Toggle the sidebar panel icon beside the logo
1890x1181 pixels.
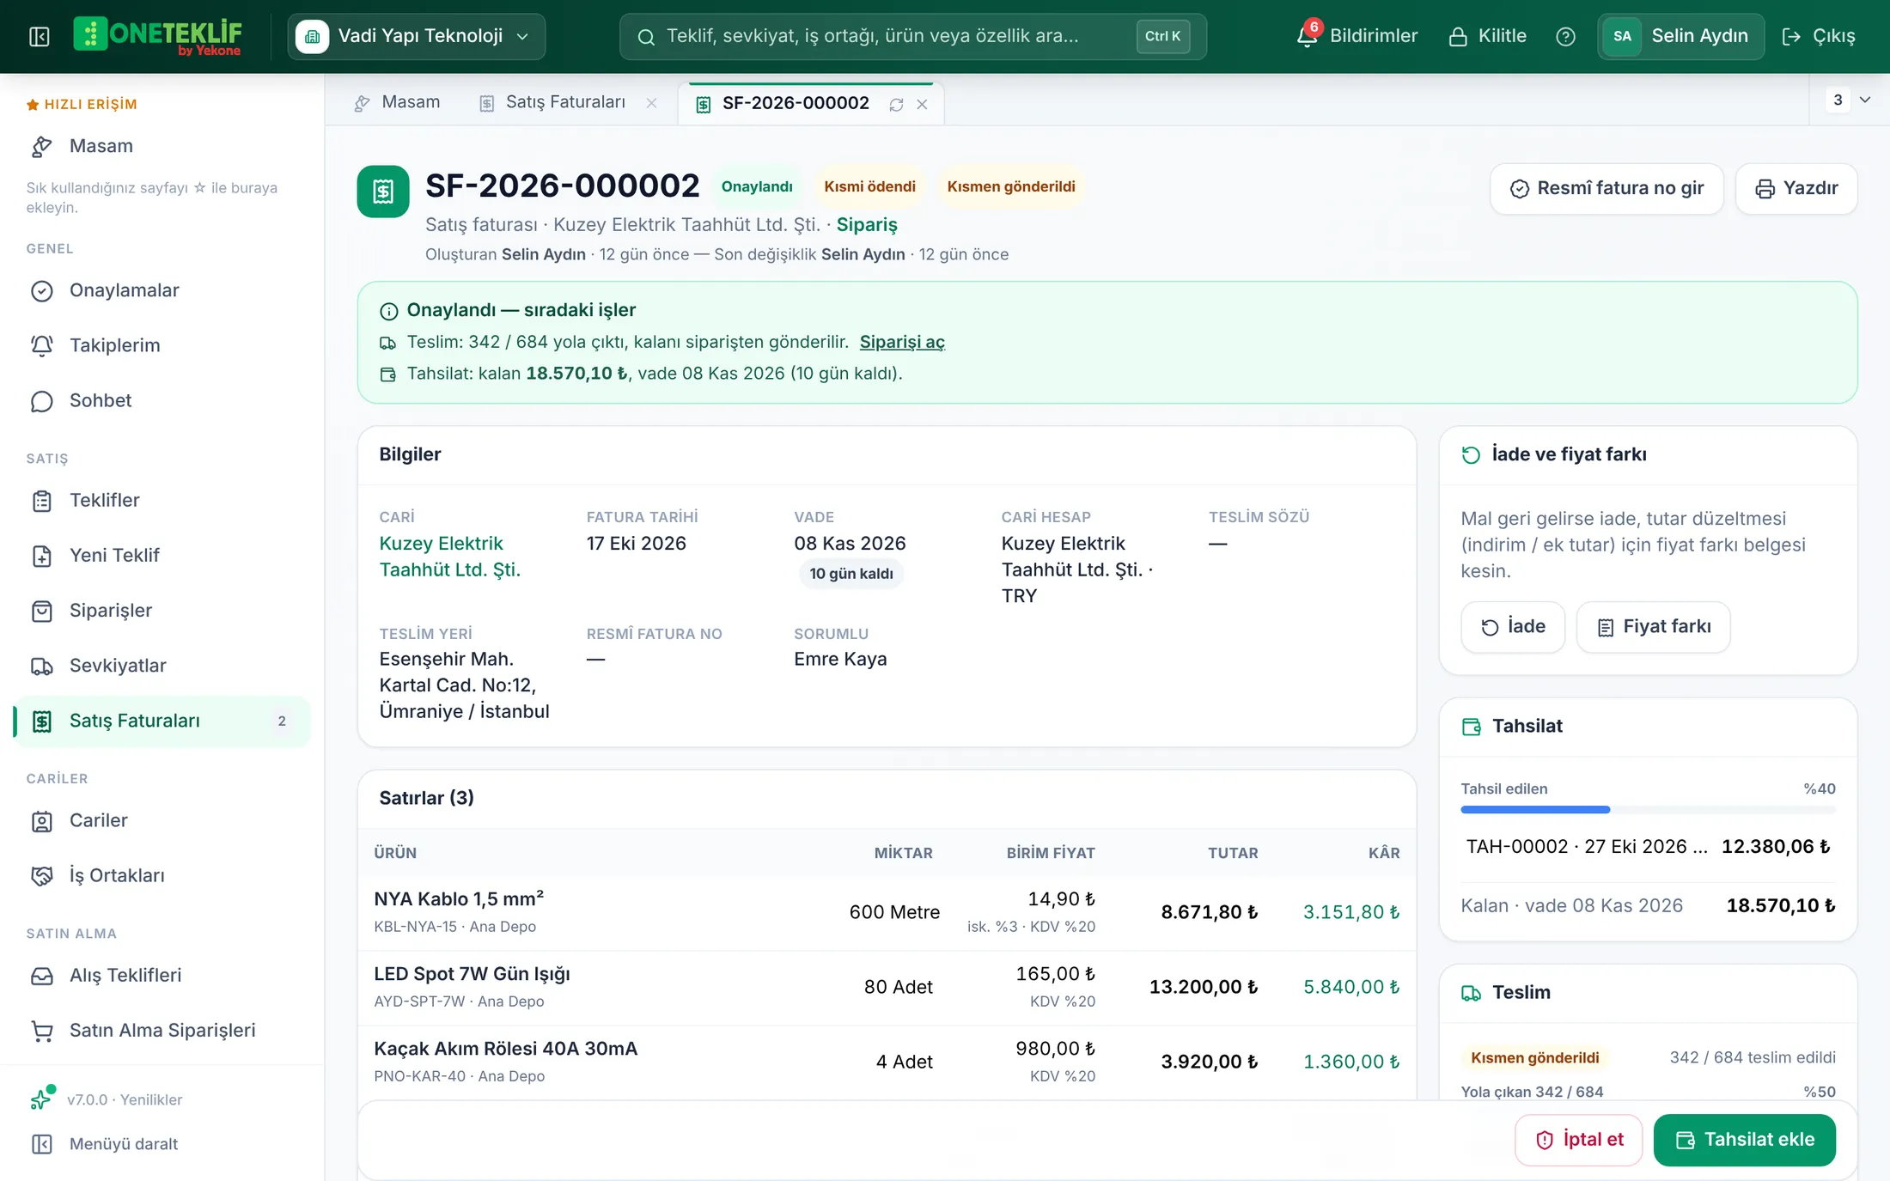pyautogui.click(x=40, y=36)
